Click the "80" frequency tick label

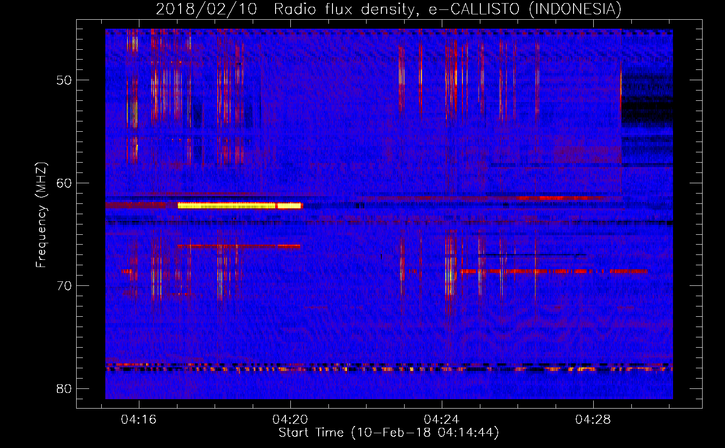[x=64, y=388]
